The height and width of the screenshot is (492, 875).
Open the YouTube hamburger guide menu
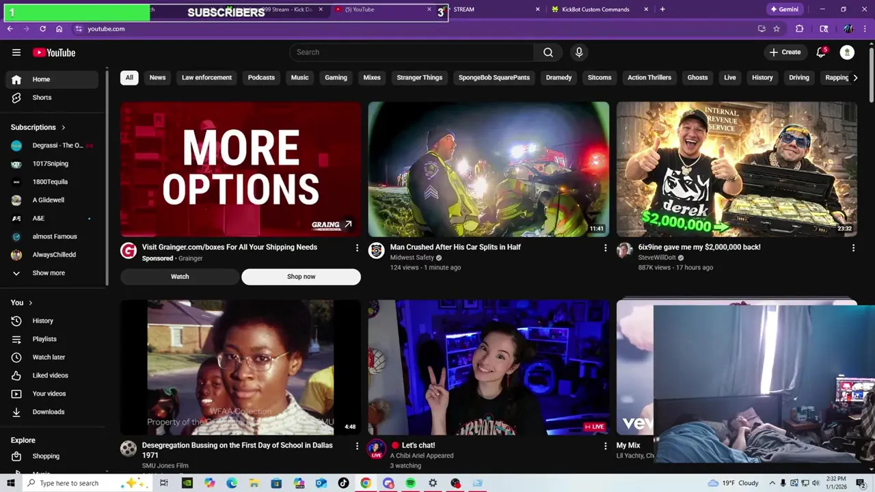pyautogui.click(x=16, y=53)
